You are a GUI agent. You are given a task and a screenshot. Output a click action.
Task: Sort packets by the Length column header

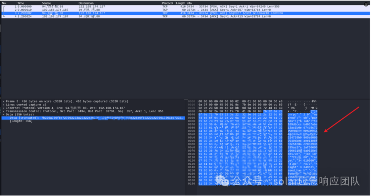click(x=180, y=3)
